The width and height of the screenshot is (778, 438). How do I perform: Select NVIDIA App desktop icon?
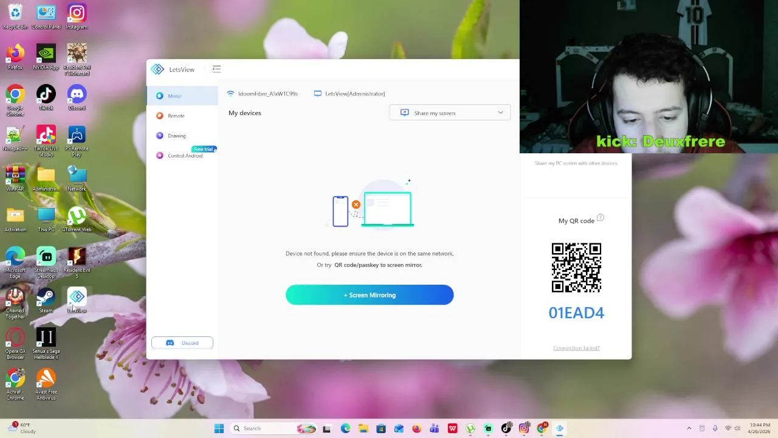click(46, 57)
